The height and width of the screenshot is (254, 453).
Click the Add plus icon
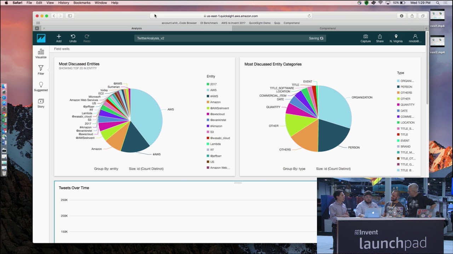point(59,37)
